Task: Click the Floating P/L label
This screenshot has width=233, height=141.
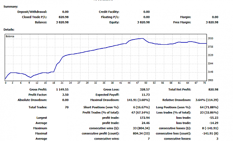Action: pos(110,17)
